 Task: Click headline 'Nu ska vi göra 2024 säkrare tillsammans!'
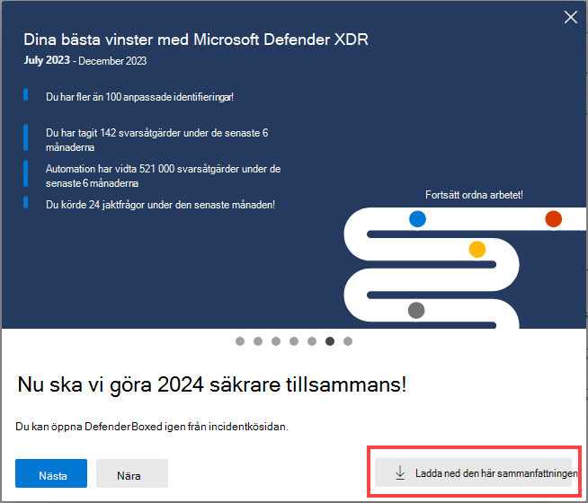212,385
